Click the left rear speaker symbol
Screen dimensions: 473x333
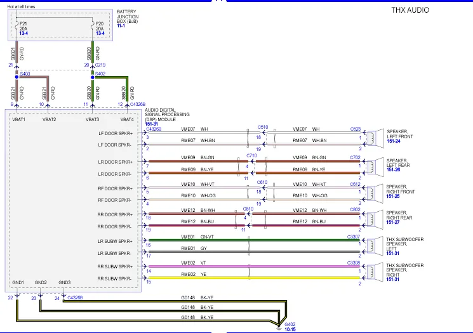click(x=376, y=167)
